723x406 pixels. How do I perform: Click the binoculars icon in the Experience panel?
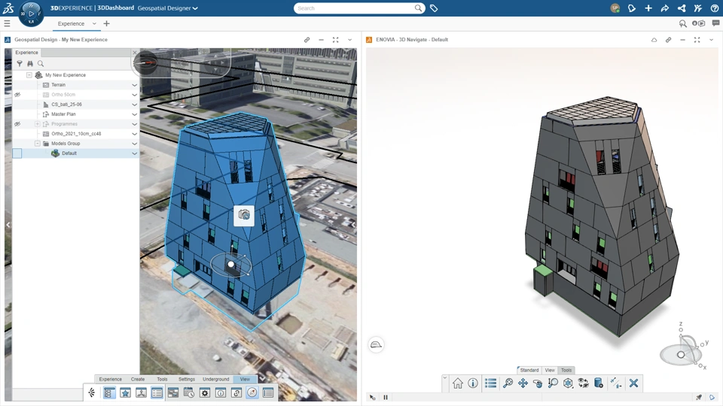coord(30,63)
